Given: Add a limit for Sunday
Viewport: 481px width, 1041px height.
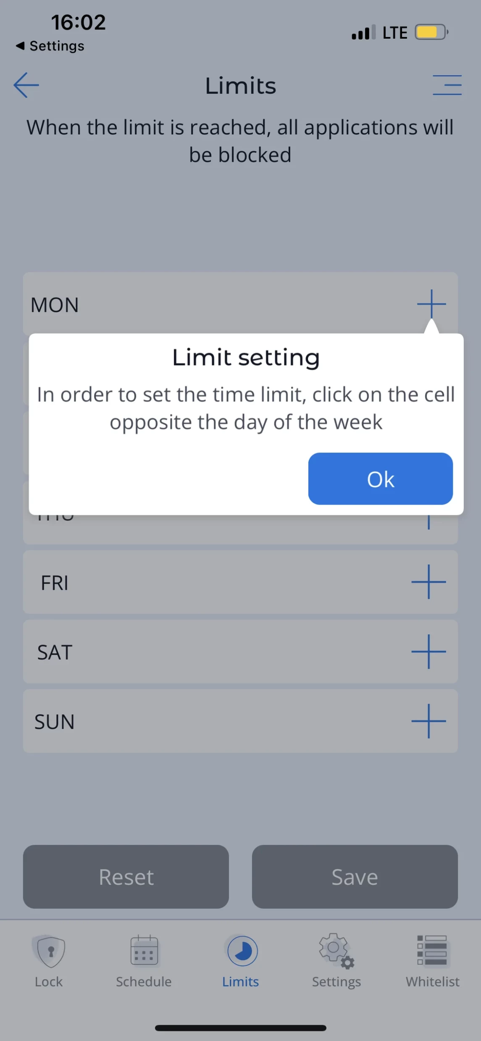Looking at the screenshot, I should click(428, 721).
